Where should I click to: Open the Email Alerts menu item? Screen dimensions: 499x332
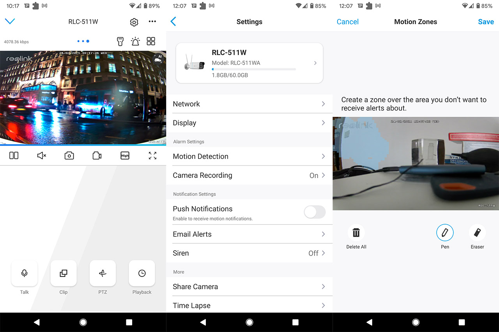coord(249,234)
